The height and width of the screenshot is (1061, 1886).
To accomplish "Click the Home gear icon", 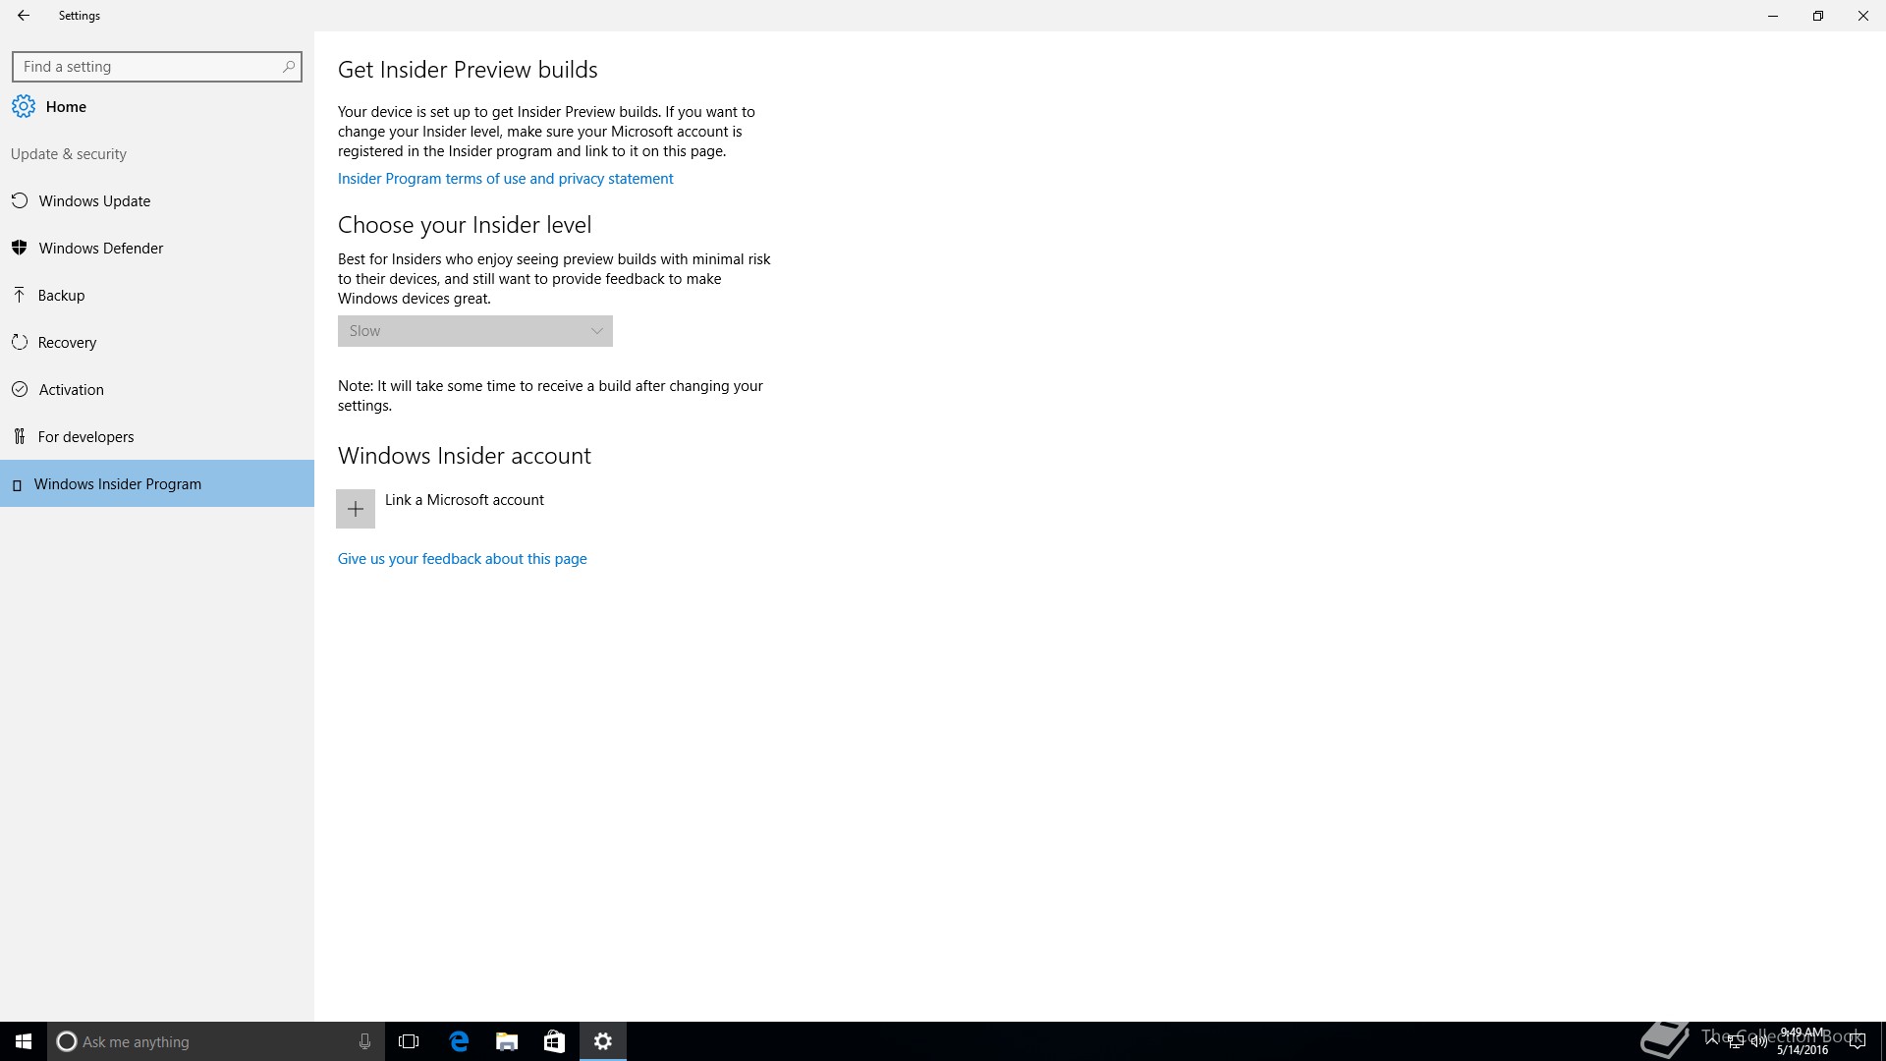I will click(x=24, y=107).
